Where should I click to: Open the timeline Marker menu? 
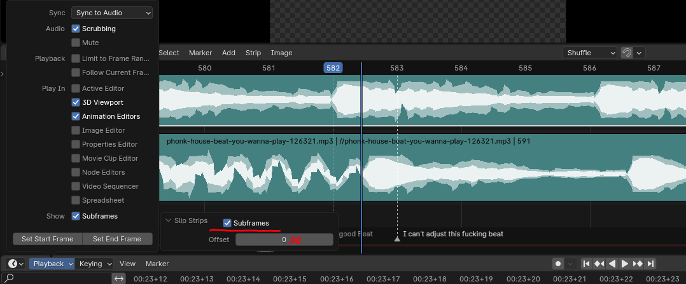click(x=157, y=264)
